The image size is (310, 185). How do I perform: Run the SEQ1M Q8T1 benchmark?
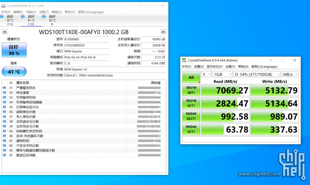(x=191, y=90)
